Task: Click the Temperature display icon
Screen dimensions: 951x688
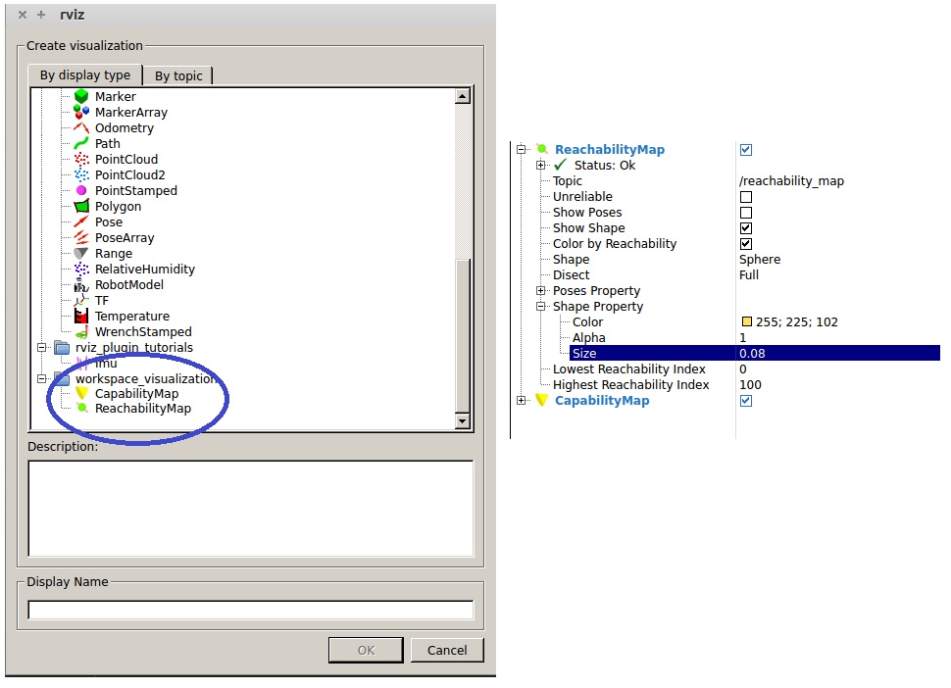Action: pyautogui.click(x=82, y=317)
